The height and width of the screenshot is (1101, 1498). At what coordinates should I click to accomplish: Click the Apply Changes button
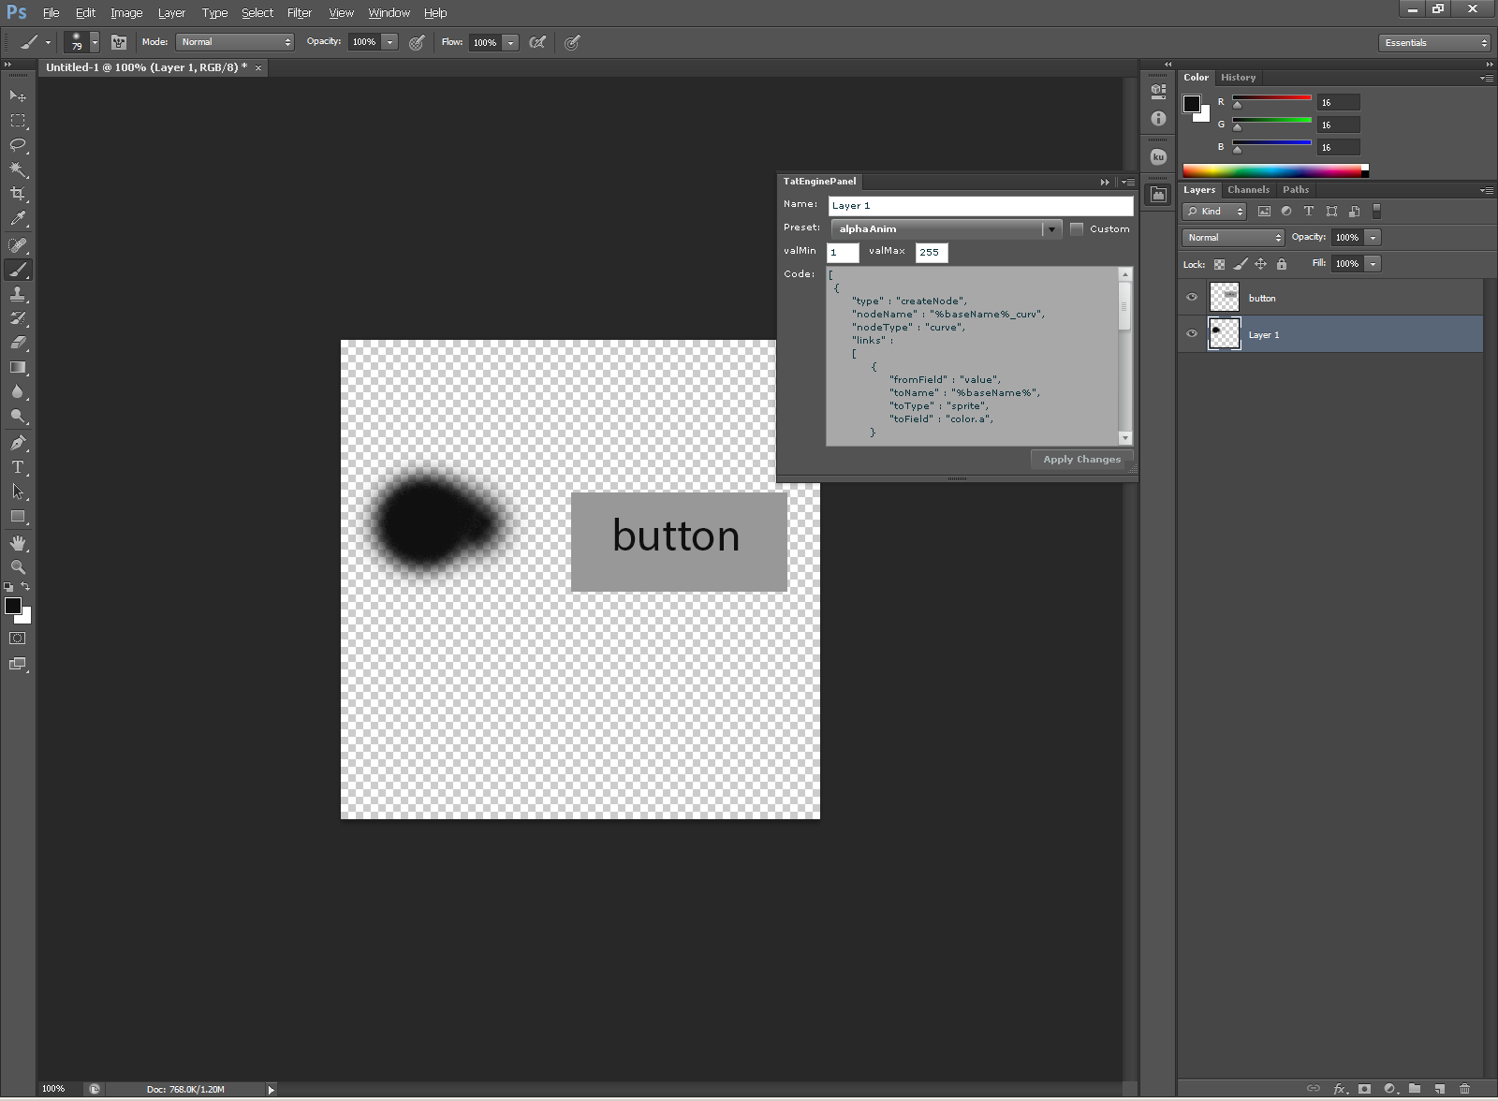(x=1081, y=460)
